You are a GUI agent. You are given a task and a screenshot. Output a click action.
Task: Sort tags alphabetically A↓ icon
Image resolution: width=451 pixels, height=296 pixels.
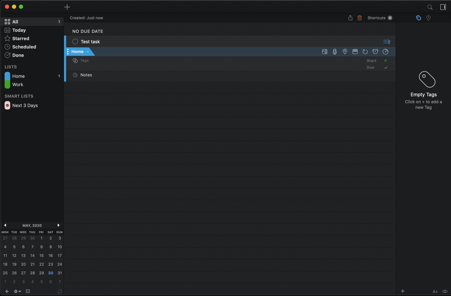[435, 291]
